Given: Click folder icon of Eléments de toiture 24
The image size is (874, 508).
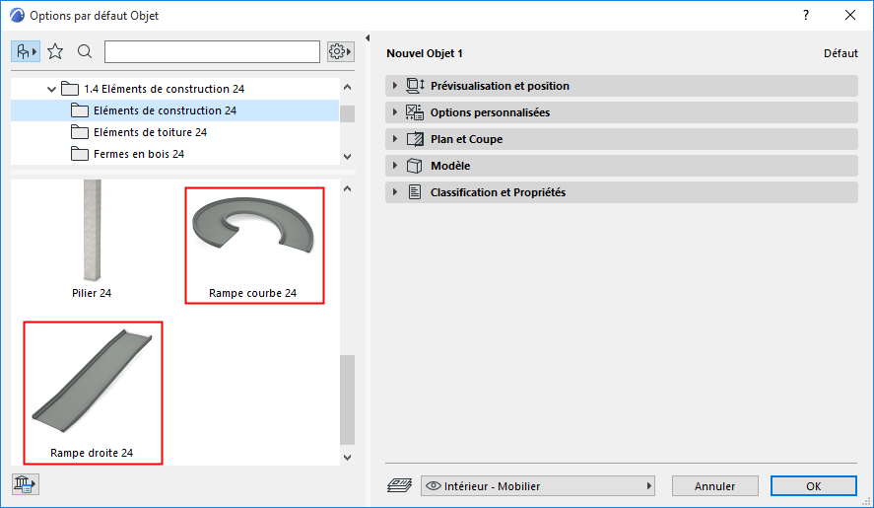Looking at the screenshot, I should 80,132.
